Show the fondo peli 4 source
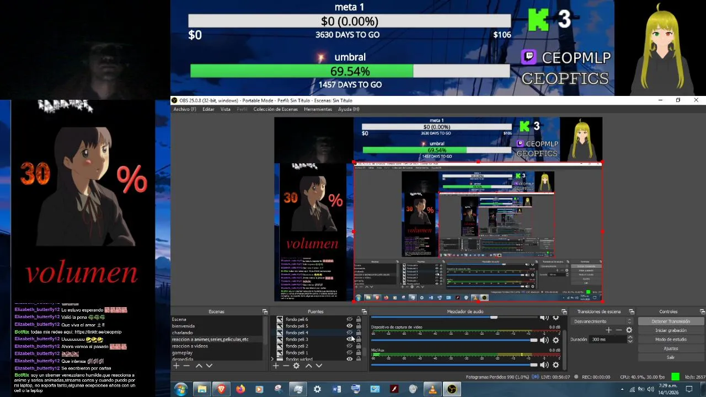Viewport: 706px width, 397px height. click(x=349, y=332)
